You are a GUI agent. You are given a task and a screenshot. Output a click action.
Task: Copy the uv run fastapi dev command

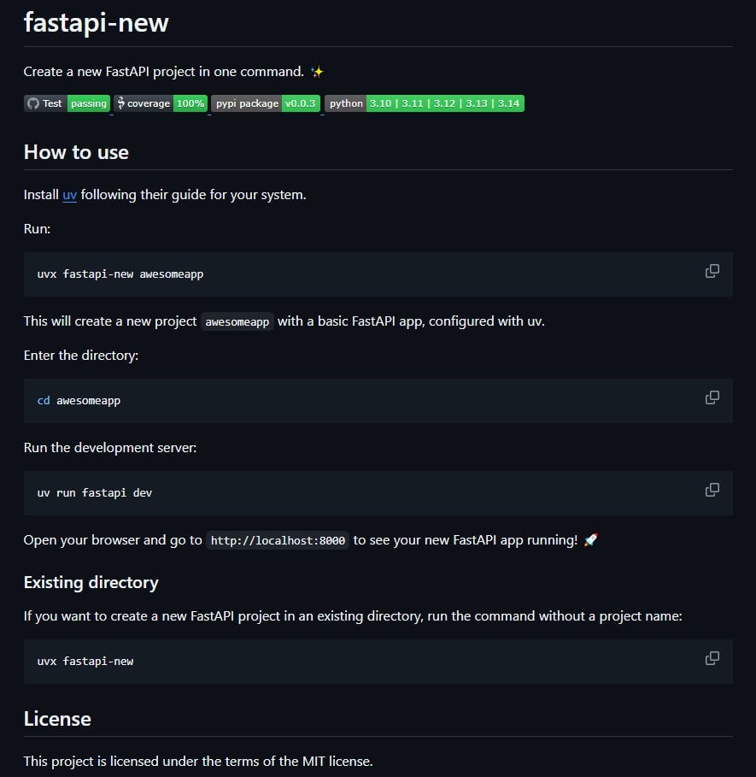click(x=712, y=490)
